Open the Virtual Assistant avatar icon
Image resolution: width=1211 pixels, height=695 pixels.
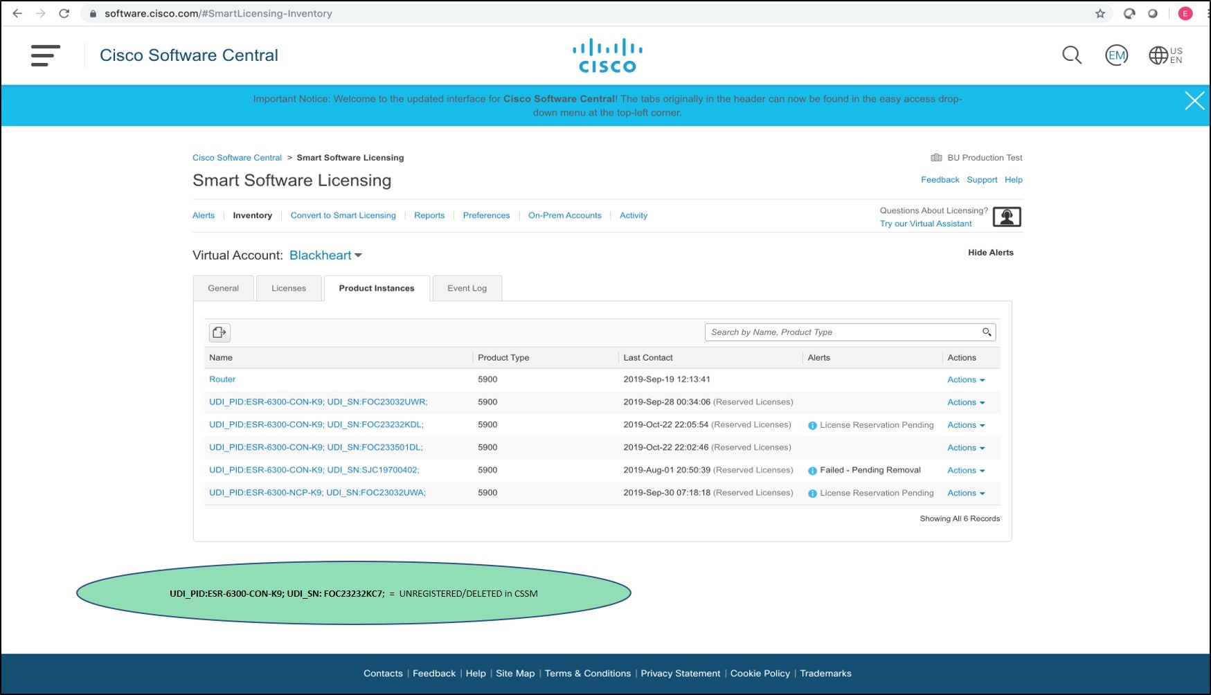point(1007,217)
